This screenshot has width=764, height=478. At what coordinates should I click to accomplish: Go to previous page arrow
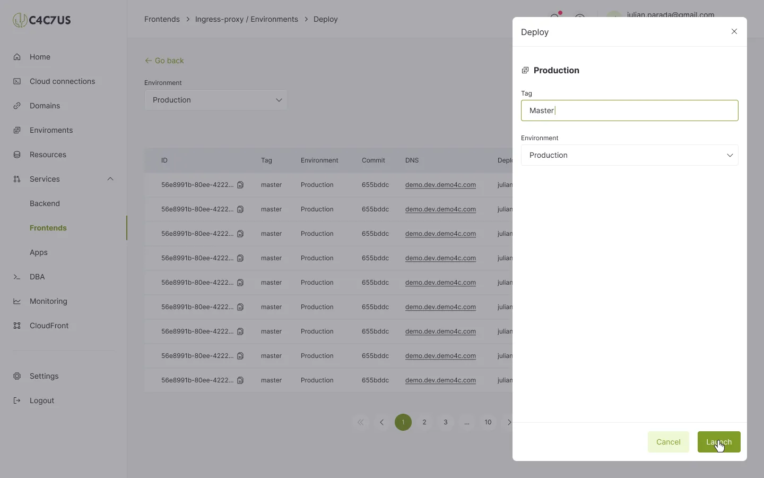click(x=382, y=422)
